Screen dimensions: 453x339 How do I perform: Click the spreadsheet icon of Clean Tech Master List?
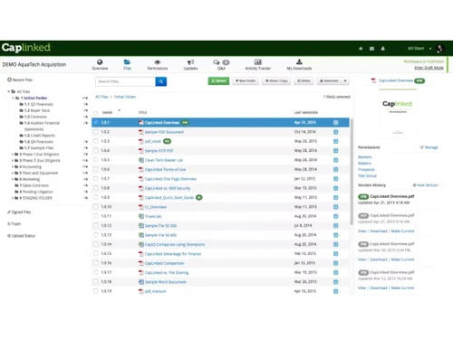click(x=140, y=160)
